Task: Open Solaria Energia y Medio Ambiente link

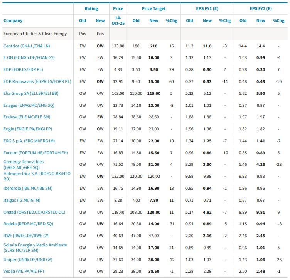Action: pos(35,248)
